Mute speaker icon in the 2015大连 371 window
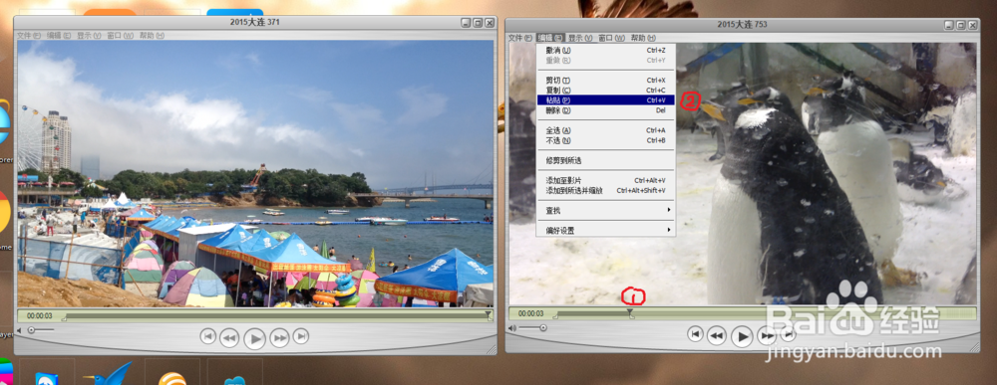The height and width of the screenshot is (385, 997). click(19, 330)
